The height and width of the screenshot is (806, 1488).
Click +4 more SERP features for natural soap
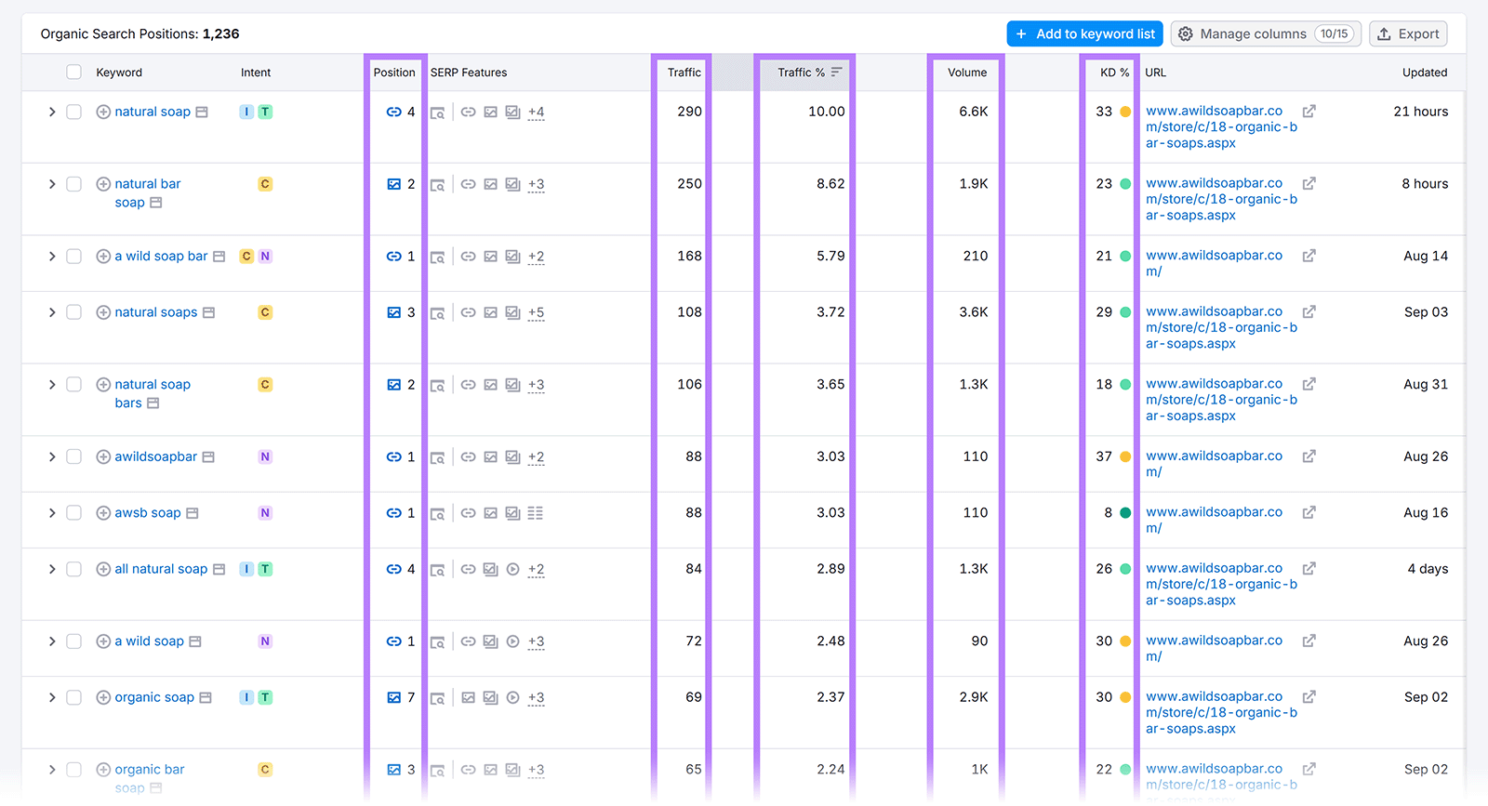(536, 112)
